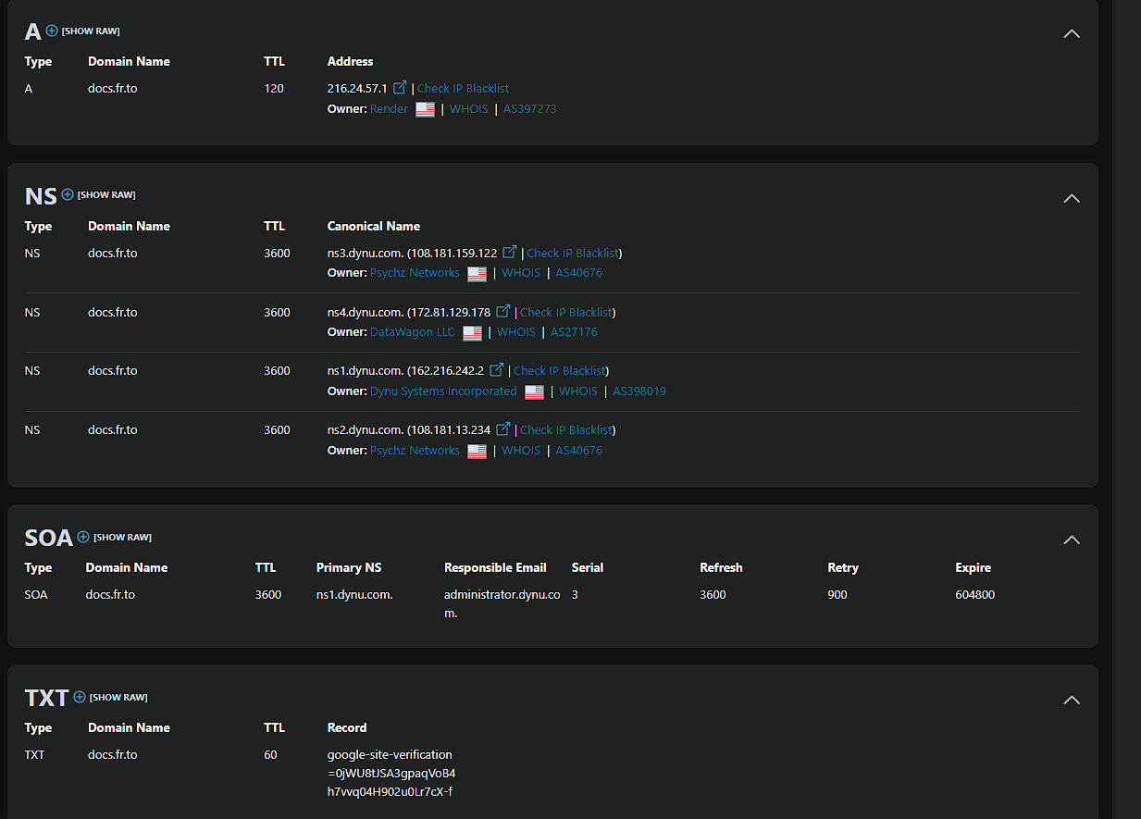This screenshot has width=1141, height=819.
Task: Collapse the SOA records section
Action: point(1072,540)
